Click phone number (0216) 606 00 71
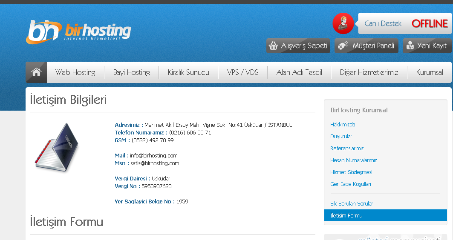The height and width of the screenshot is (240, 453). tap(190, 133)
